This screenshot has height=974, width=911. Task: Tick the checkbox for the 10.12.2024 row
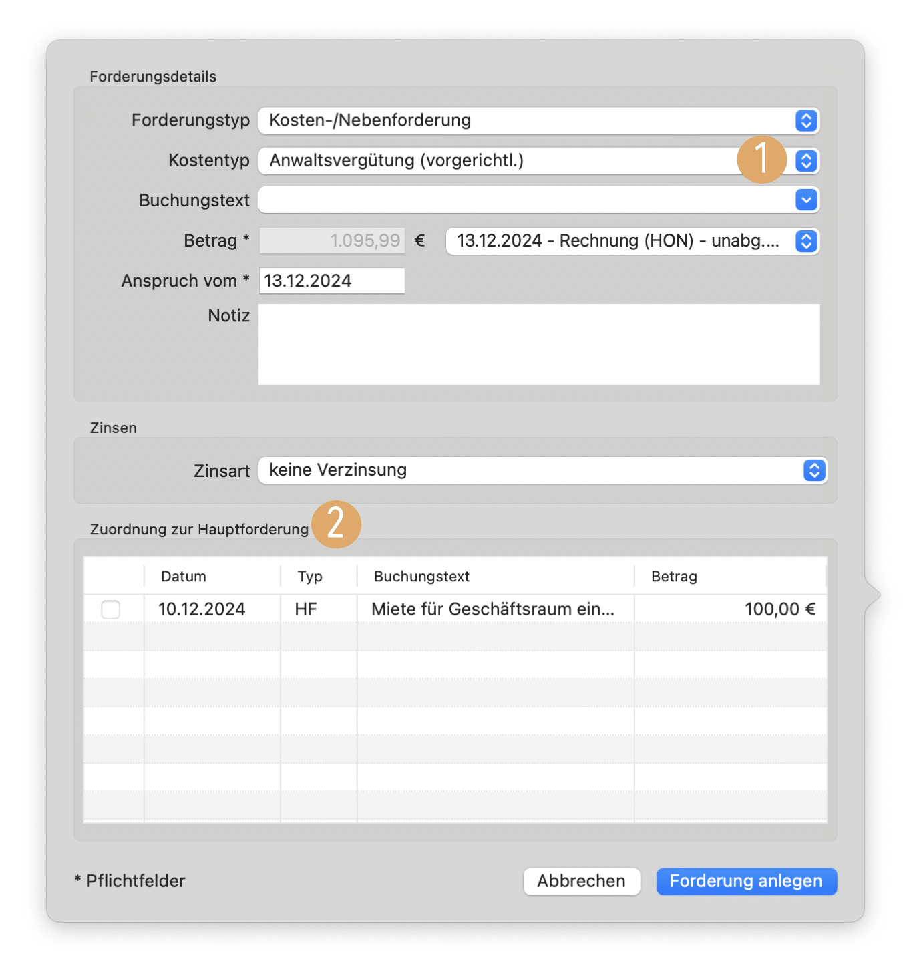click(111, 609)
